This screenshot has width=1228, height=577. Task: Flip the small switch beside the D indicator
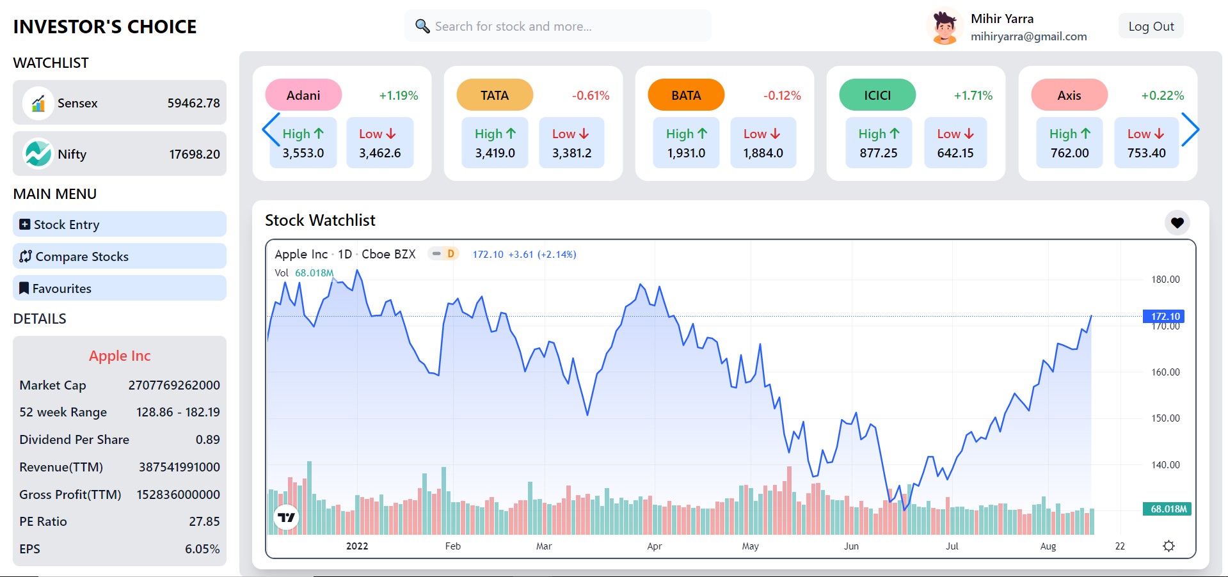(x=437, y=254)
